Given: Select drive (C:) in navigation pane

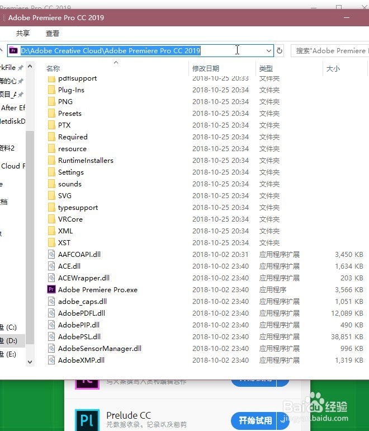Looking at the screenshot, I should 9,327.
